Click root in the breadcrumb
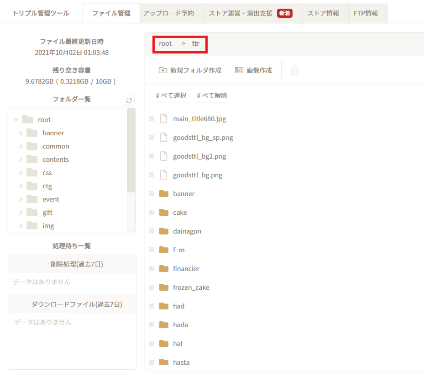Viewport: 424px width, 378px height. [x=165, y=43]
